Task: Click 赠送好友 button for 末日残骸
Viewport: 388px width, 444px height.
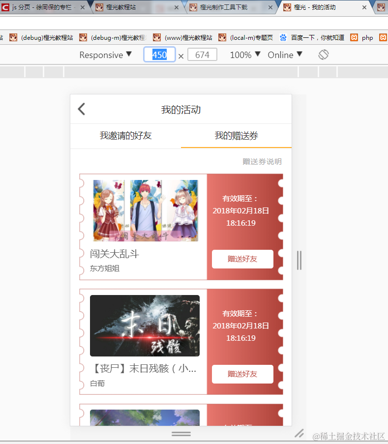Action: pos(242,374)
